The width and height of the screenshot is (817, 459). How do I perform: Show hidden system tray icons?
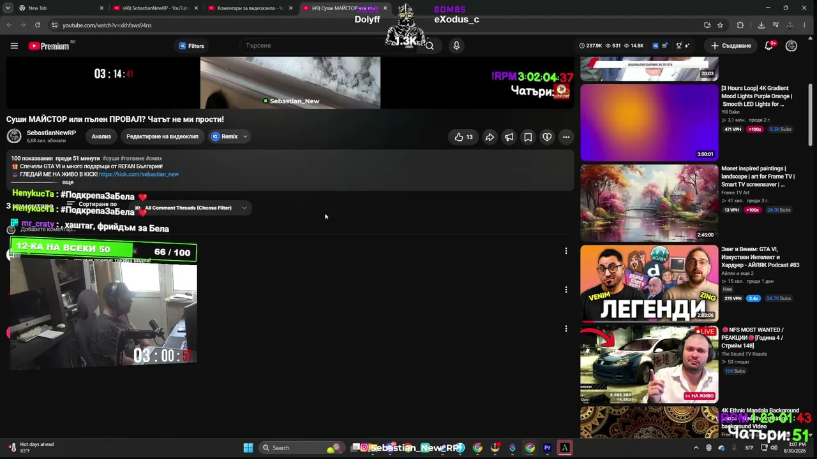tap(696, 448)
